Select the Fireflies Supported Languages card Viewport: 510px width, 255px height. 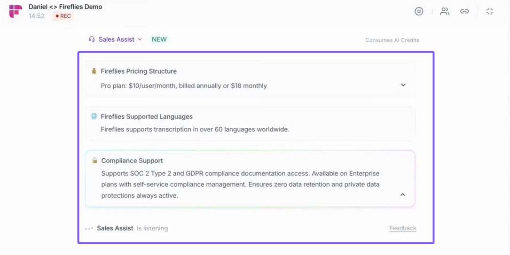point(250,123)
